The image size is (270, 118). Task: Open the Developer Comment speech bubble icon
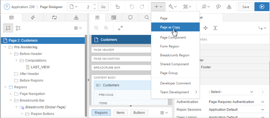click(219, 7)
